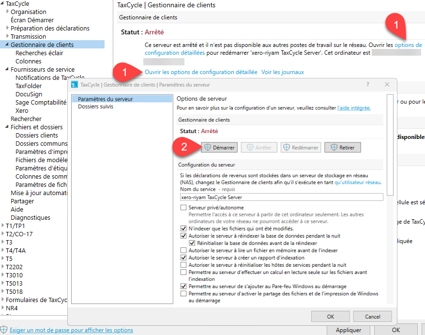Open Diagnostiques in options tree

30,218
